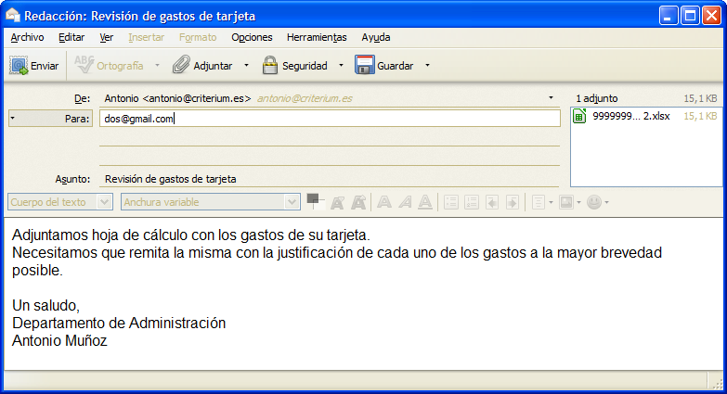This screenshot has width=727, height=394.
Task: Click the 'Antonio Muñoz' signature line
Action: pyautogui.click(x=59, y=341)
